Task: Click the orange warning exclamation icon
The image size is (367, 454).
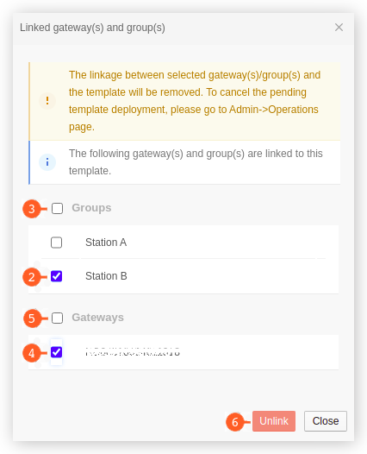Action: pyautogui.click(x=47, y=101)
